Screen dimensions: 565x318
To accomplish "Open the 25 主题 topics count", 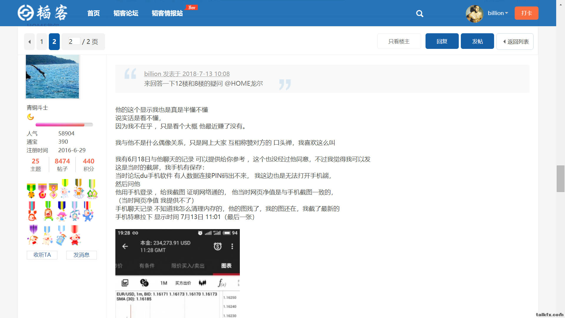I will pos(36,165).
